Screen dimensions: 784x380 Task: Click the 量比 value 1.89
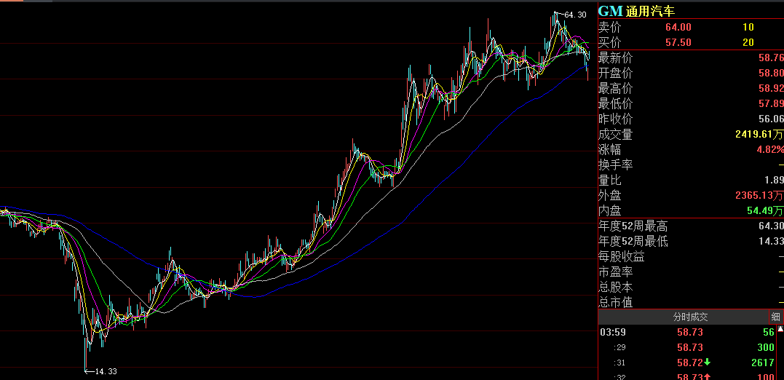[x=774, y=180]
